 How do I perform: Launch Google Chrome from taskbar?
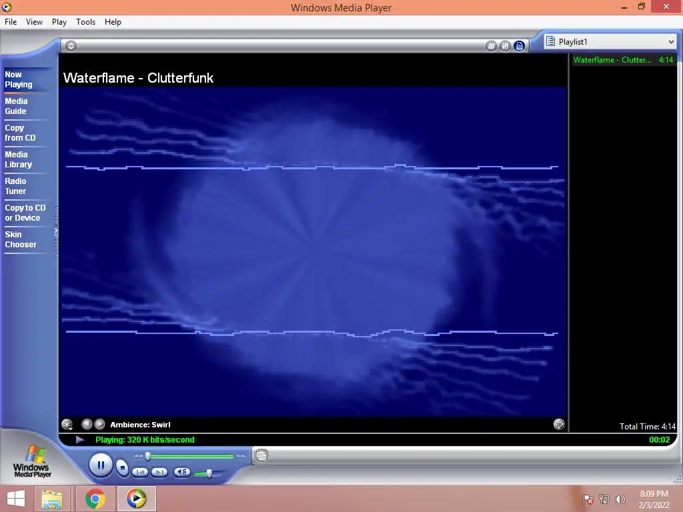tap(95, 499)
